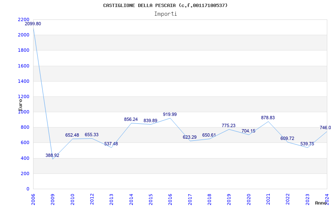Select the 539.75 data label
331x207 pixels.
[x=307, y=144]
